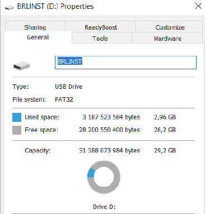
Task: Click the gray Free space swatch
Action: coord(17,130)
